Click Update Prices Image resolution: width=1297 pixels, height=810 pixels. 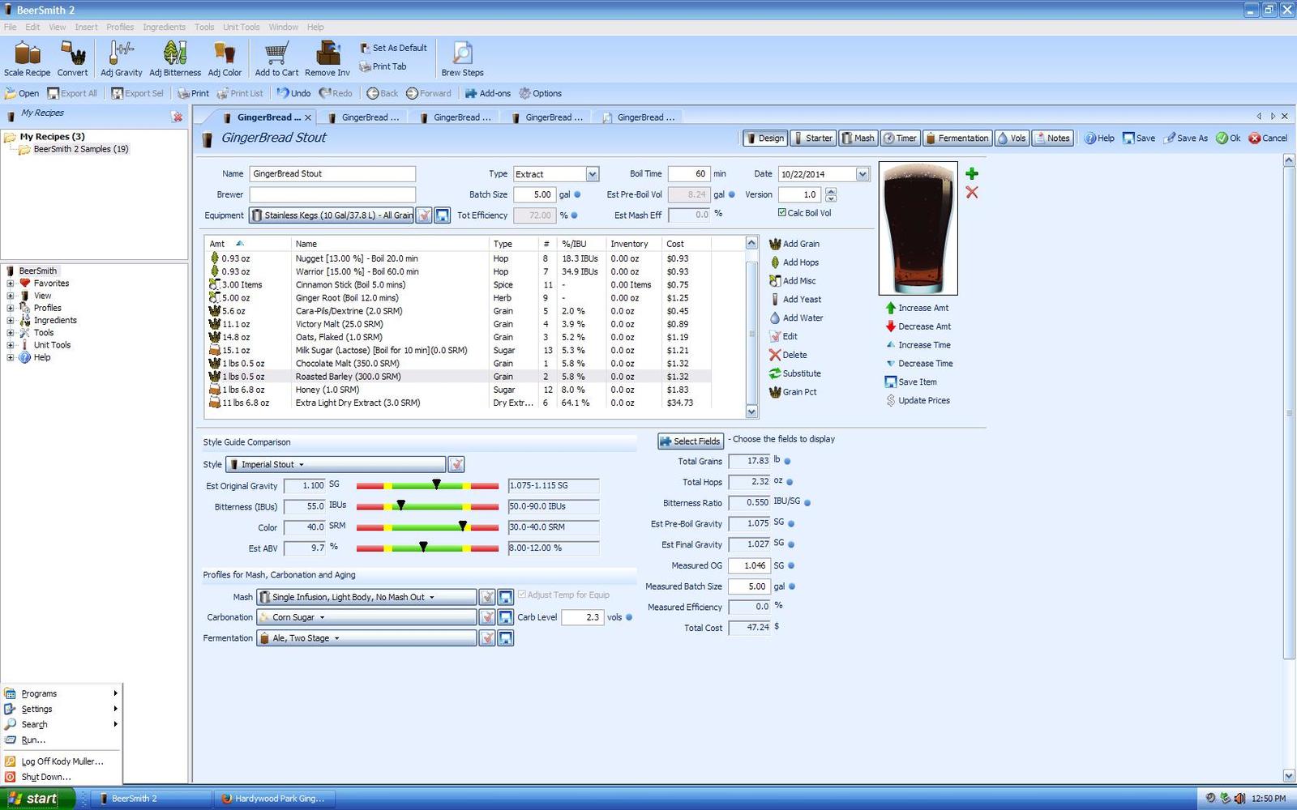(x=918, y=401)
